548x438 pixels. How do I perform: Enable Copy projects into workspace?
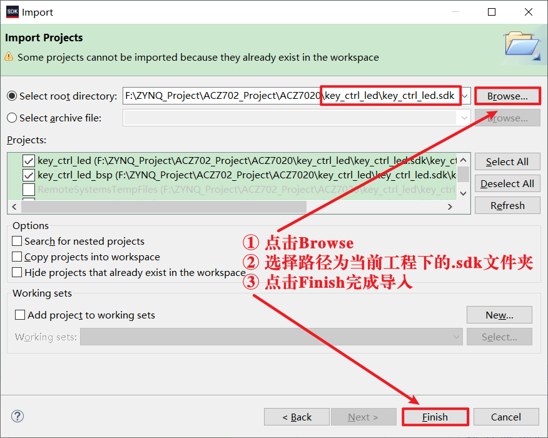(18, 257)
